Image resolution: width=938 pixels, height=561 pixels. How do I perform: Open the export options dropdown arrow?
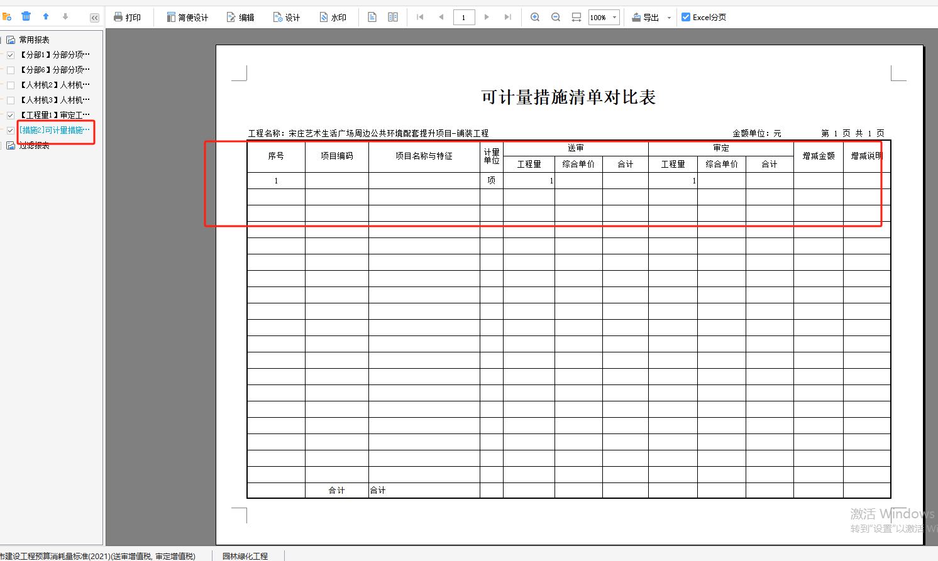pyautogui.click(x=669, y=18)
